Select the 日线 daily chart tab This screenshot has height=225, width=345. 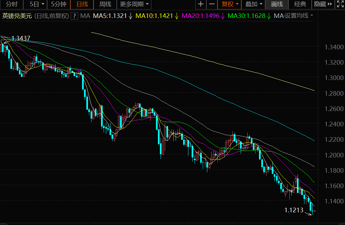point(82,4)
